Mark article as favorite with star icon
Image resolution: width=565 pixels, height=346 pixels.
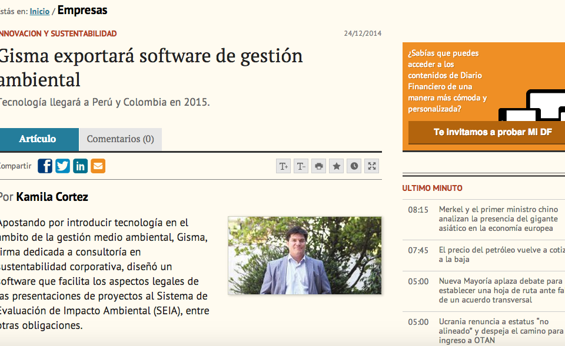tap(336, 166)
